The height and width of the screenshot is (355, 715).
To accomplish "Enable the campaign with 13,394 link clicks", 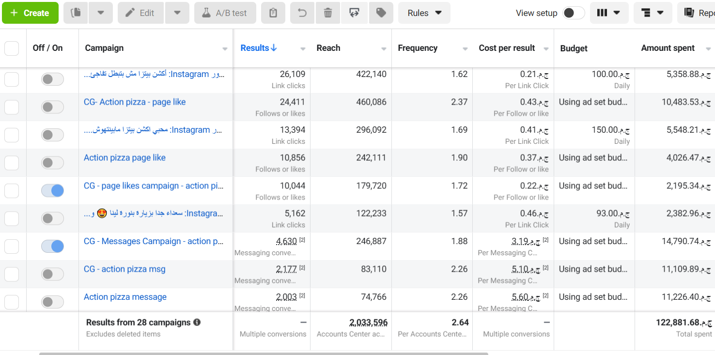I will [52, 135].
